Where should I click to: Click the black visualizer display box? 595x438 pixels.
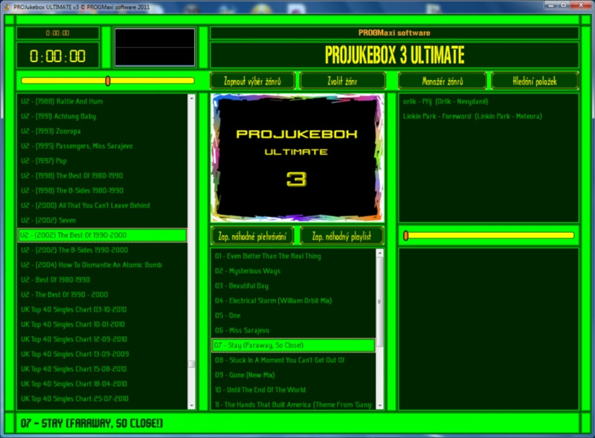tap(155, 48)
